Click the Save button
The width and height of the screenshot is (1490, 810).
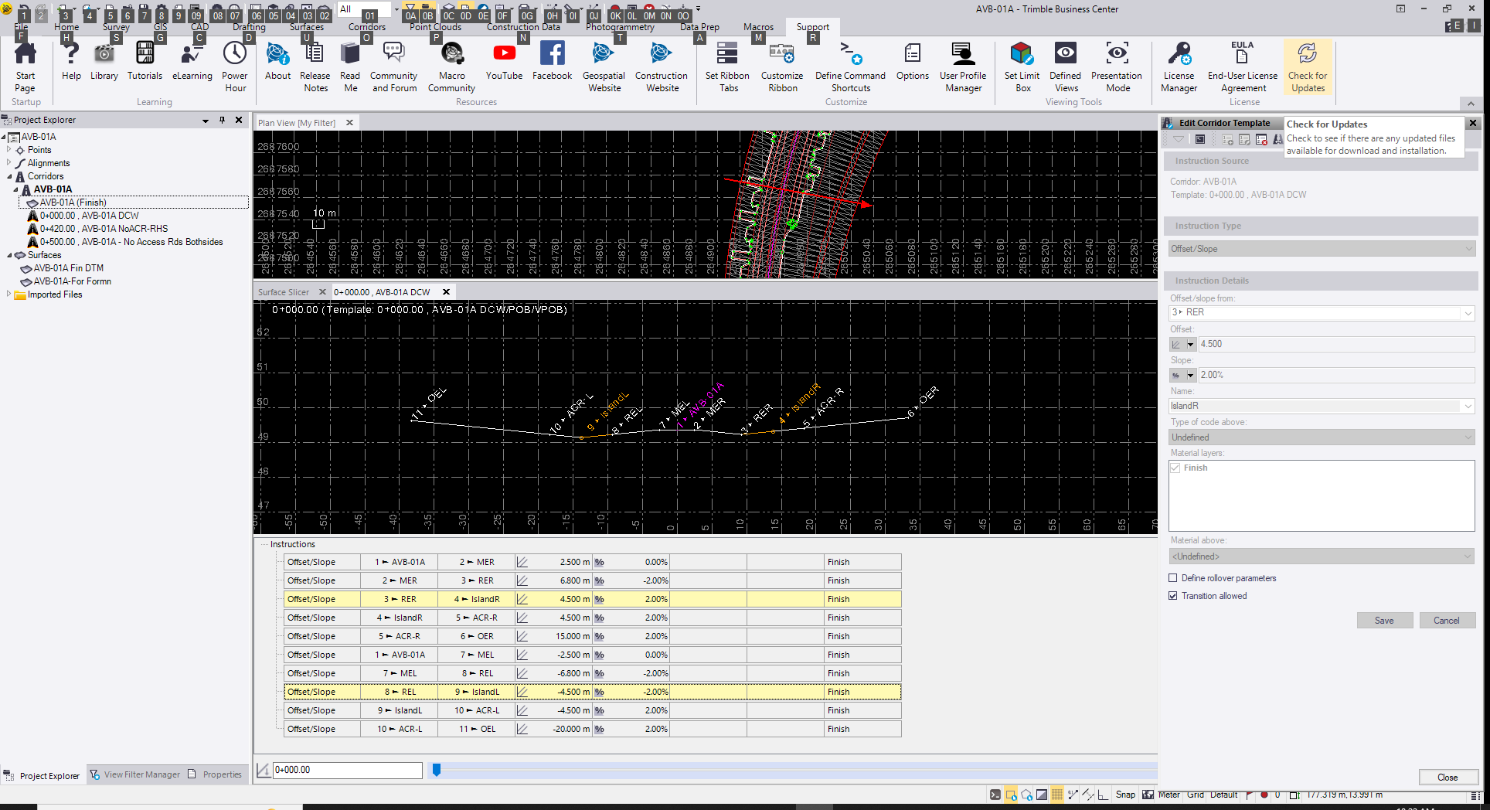pos(1384,621)
